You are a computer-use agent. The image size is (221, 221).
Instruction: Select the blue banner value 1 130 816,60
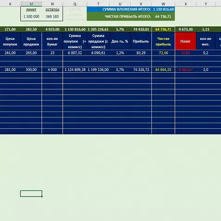pyautogui.click(x=164, y=9)
